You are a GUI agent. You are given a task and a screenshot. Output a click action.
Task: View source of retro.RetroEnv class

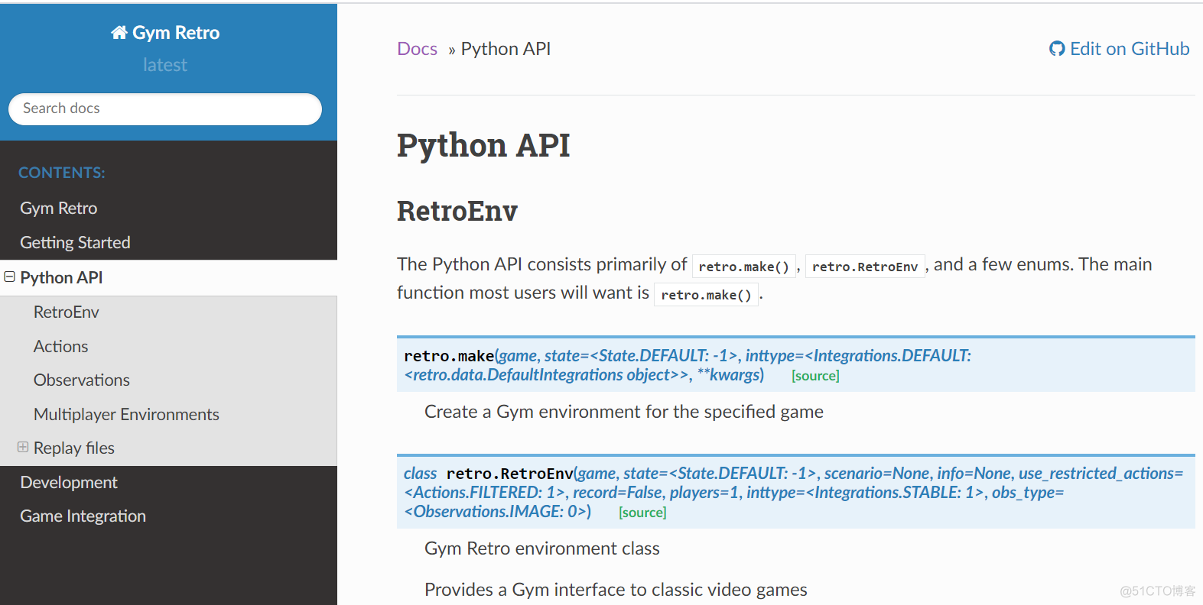pos(642,513)
